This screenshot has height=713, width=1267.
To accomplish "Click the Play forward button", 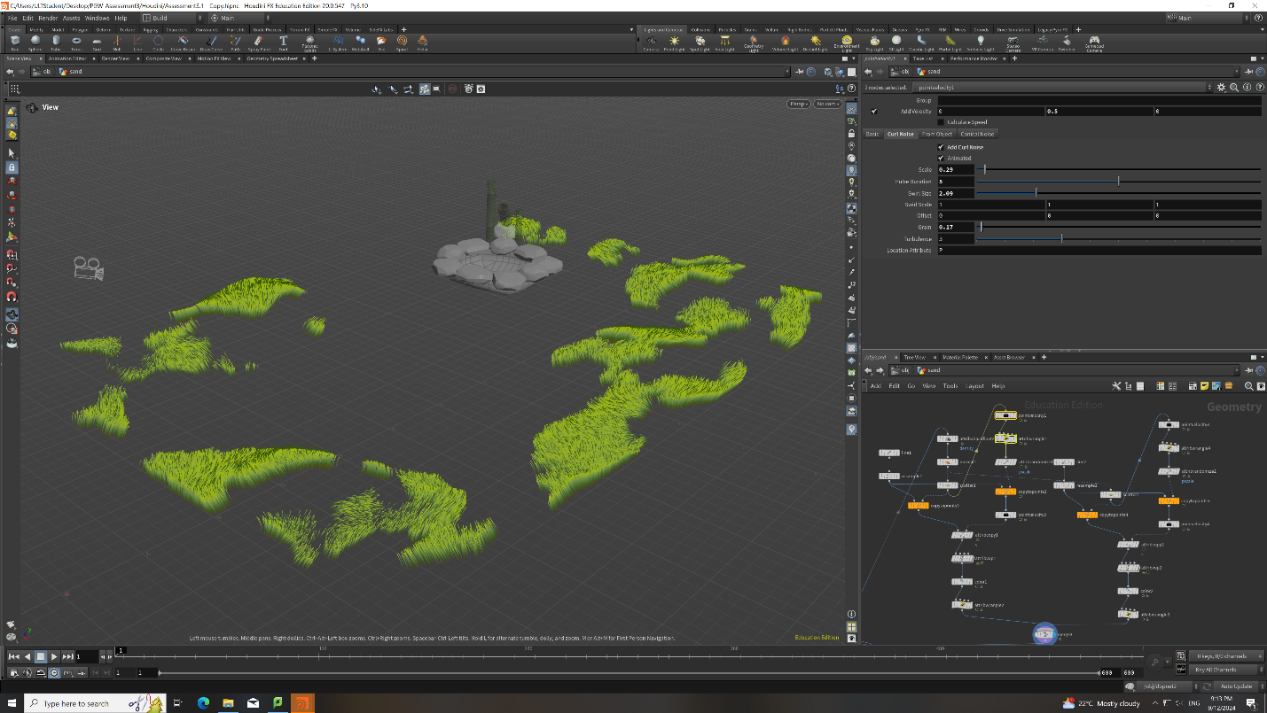I will [54, 656].
